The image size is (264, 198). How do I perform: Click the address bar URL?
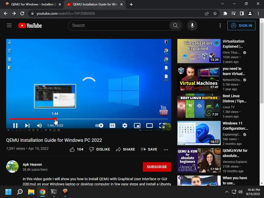click(66, 13)
